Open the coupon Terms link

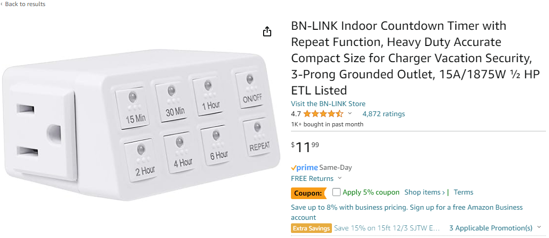[463, 192]
